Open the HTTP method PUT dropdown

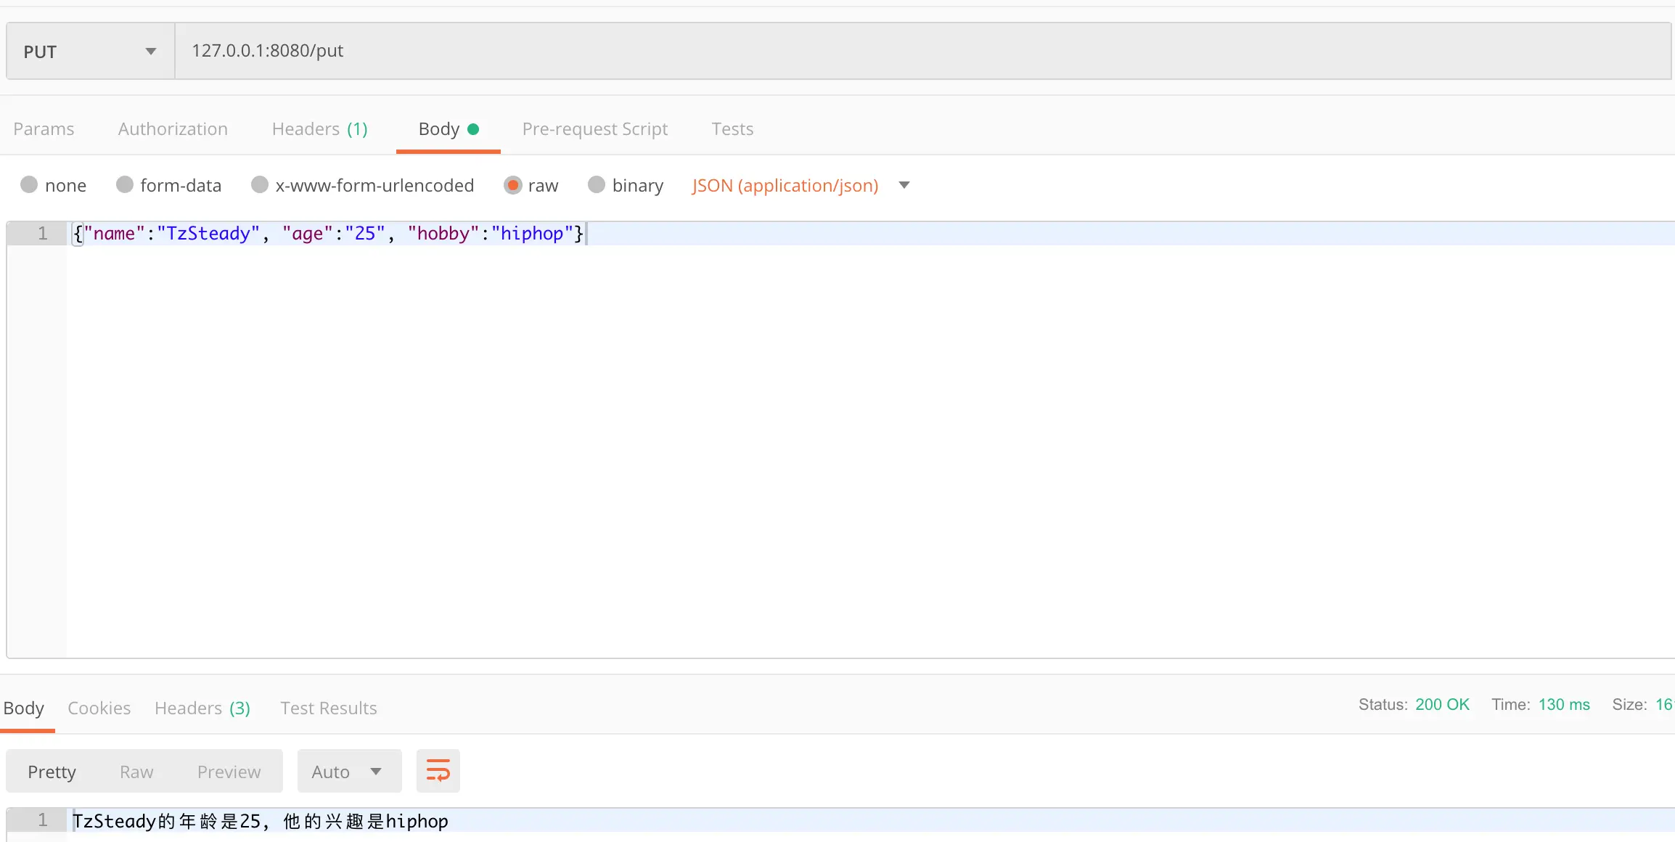click(90, 52)
